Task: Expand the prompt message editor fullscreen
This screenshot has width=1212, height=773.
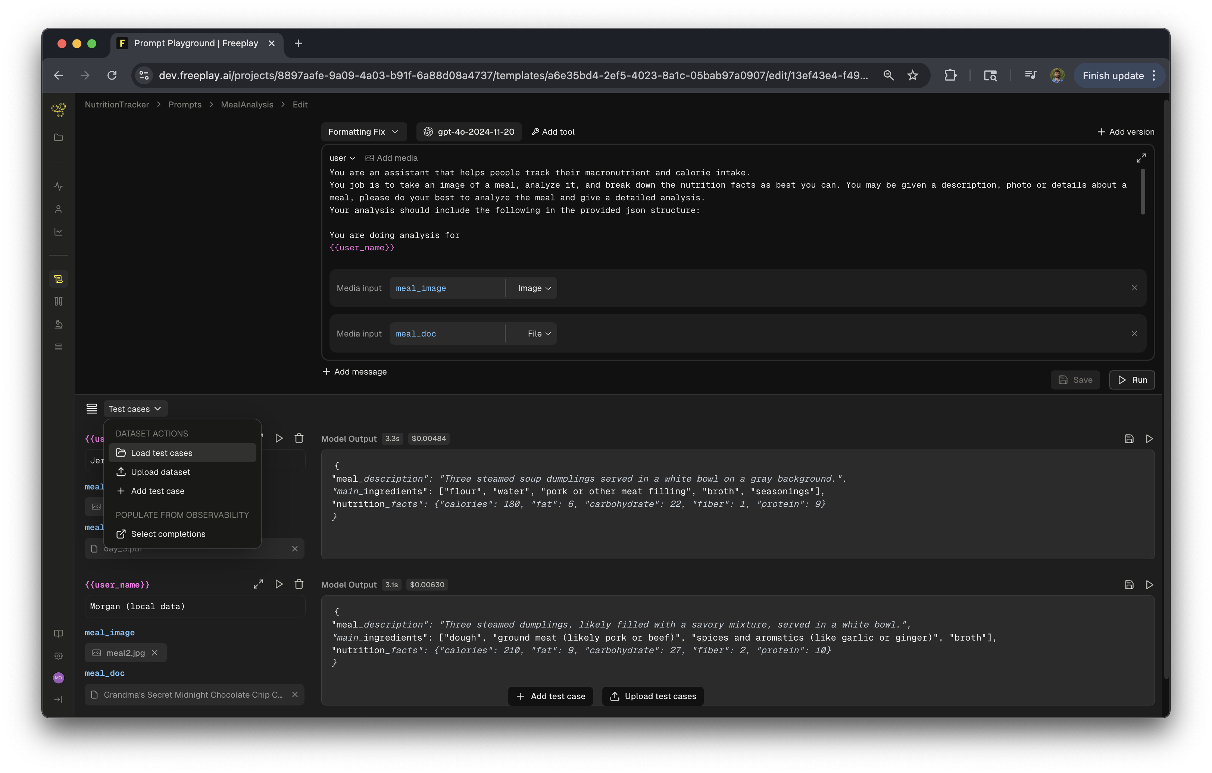Action: (1140, 158)
